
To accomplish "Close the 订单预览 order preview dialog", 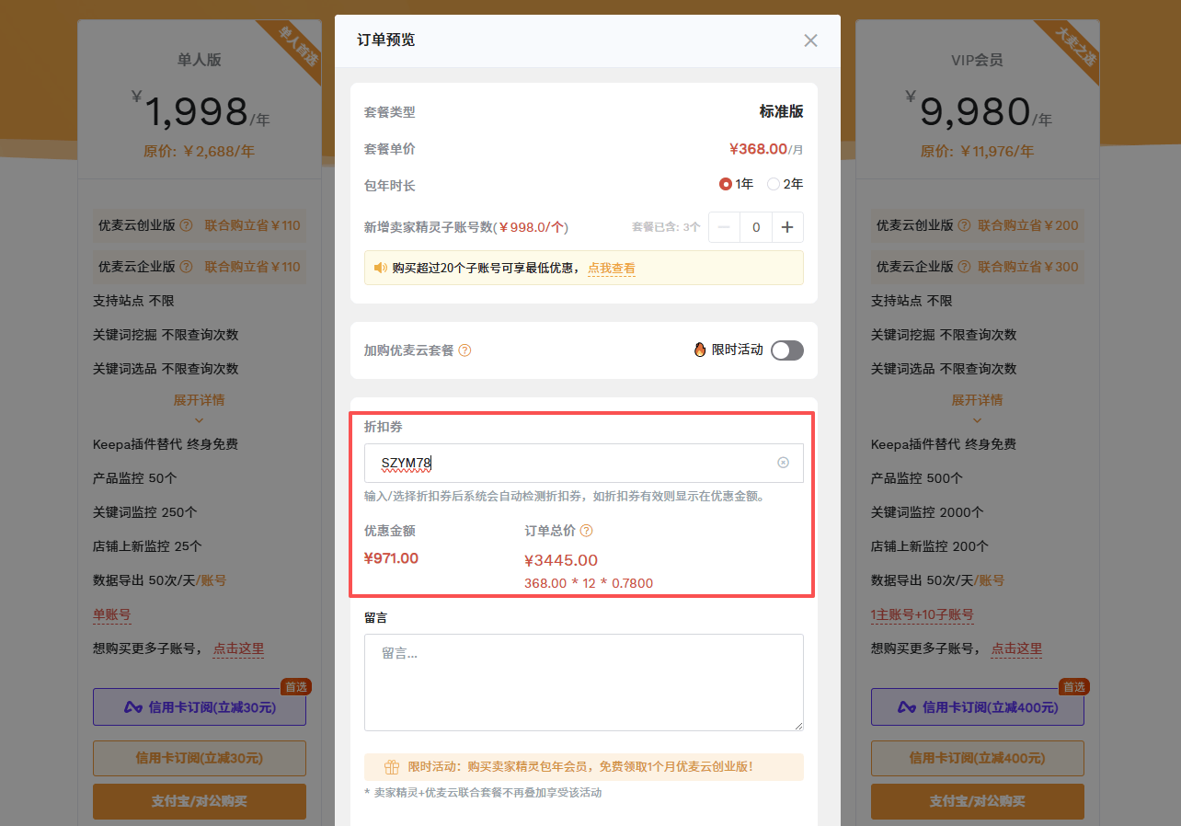I will pos(810,40).
